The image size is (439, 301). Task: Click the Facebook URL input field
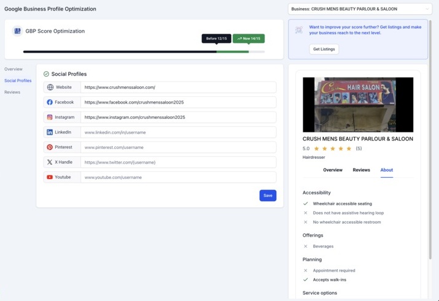pos(178,102)
